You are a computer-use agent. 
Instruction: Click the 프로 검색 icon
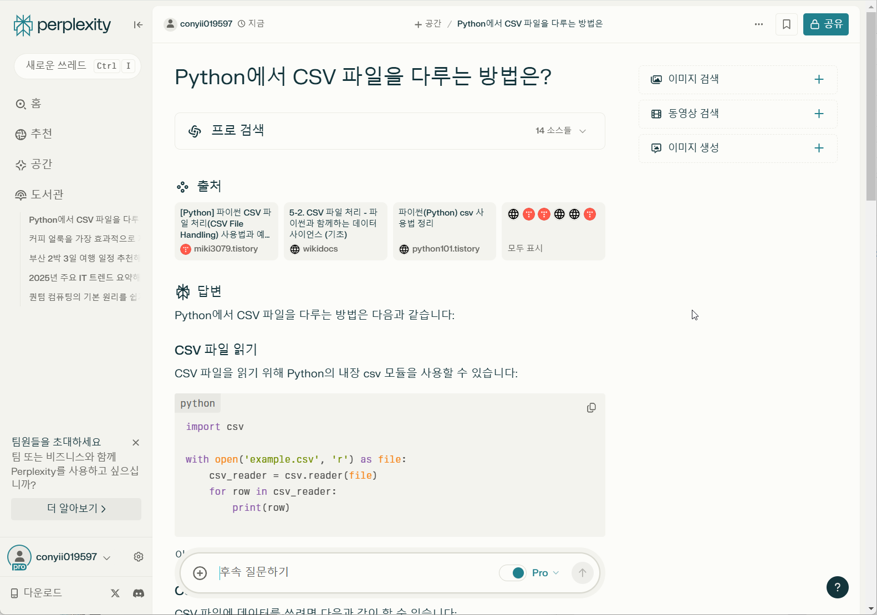pyautogui.click(x=195, y=131)
